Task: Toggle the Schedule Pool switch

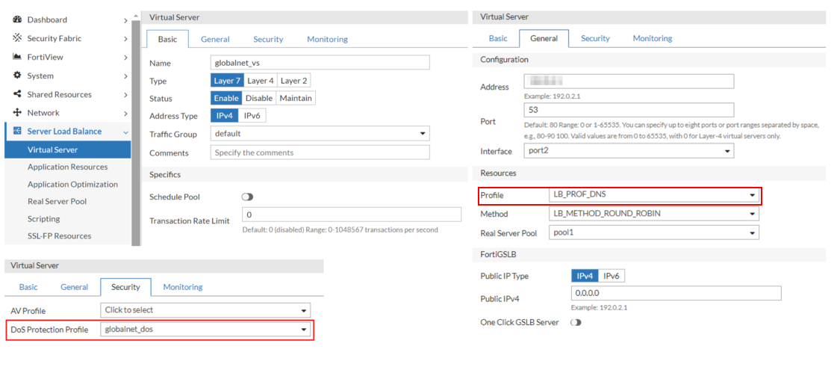Action: [247, 197]
